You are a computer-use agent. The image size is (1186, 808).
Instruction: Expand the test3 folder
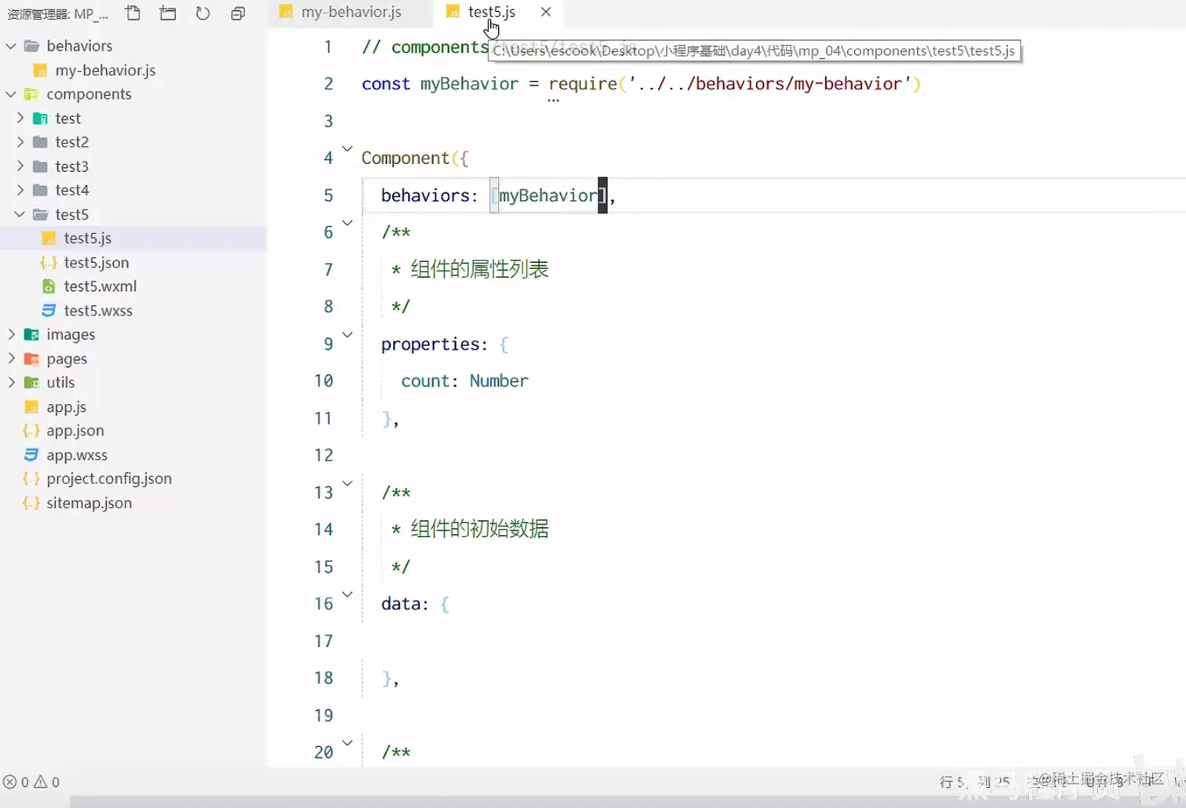click(x=20, y=166)
